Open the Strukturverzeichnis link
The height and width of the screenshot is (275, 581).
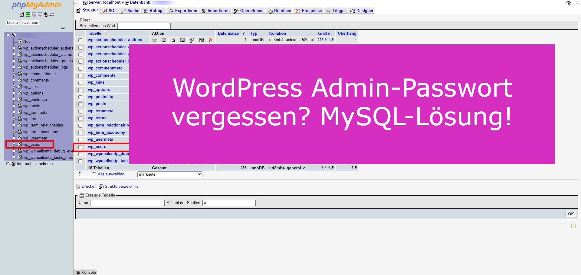[x=122, y=187]
